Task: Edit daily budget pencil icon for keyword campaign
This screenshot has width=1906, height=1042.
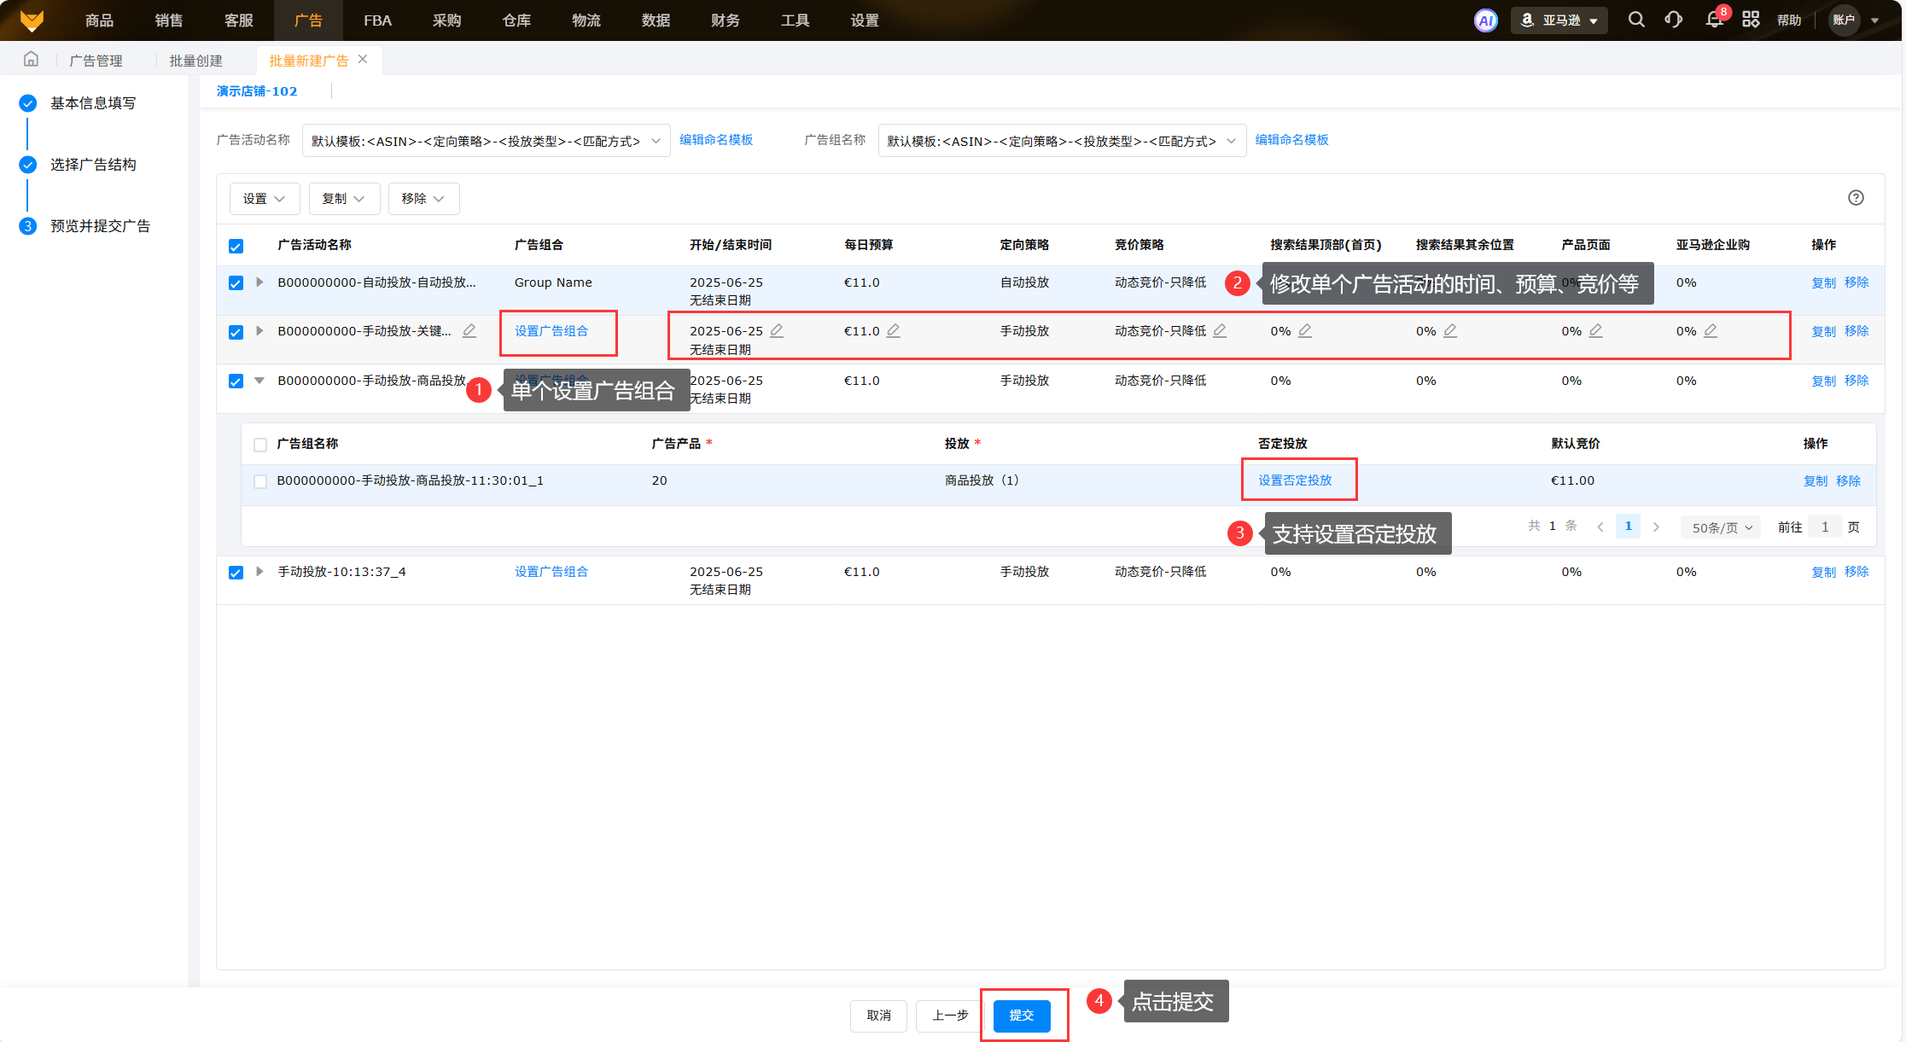Action: (893, 330)
